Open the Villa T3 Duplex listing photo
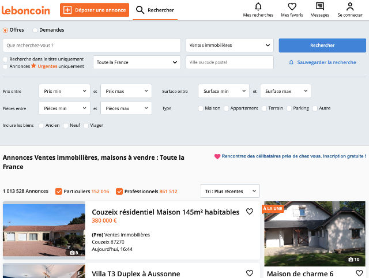The height and width of the screenshot is (278, 369). pyautogui.click(x=44, y=271)
